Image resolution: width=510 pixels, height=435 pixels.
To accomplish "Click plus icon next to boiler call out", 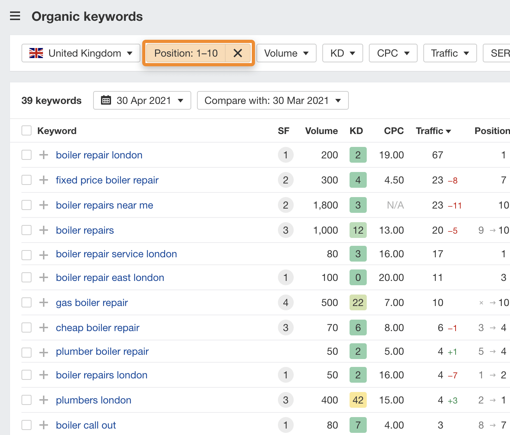I will click(x=44, y=425).
